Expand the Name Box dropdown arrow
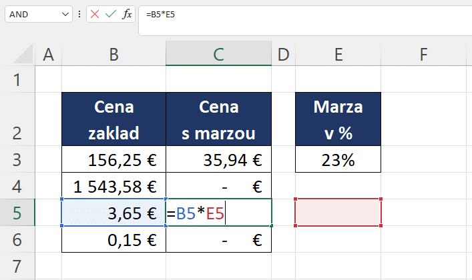The width and height of the screenshot is (472, 280). pyautogui.click(x=65, y=14)
